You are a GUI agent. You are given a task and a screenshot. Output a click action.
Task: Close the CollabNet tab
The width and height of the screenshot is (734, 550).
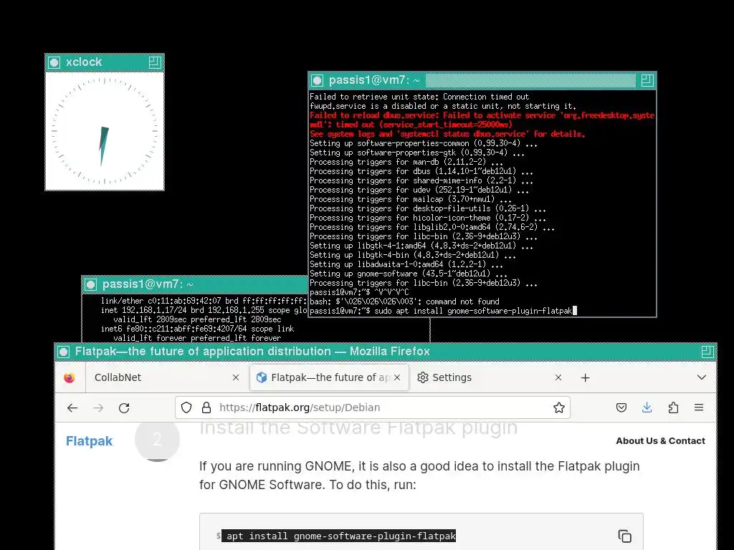pyautogui.click(x=236, y=377)
